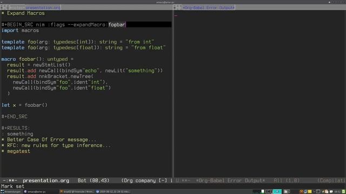Switch to the freenode chat taskbar window
The width and height of the screenshot is (346, 194).
click(x=77, y=192)
